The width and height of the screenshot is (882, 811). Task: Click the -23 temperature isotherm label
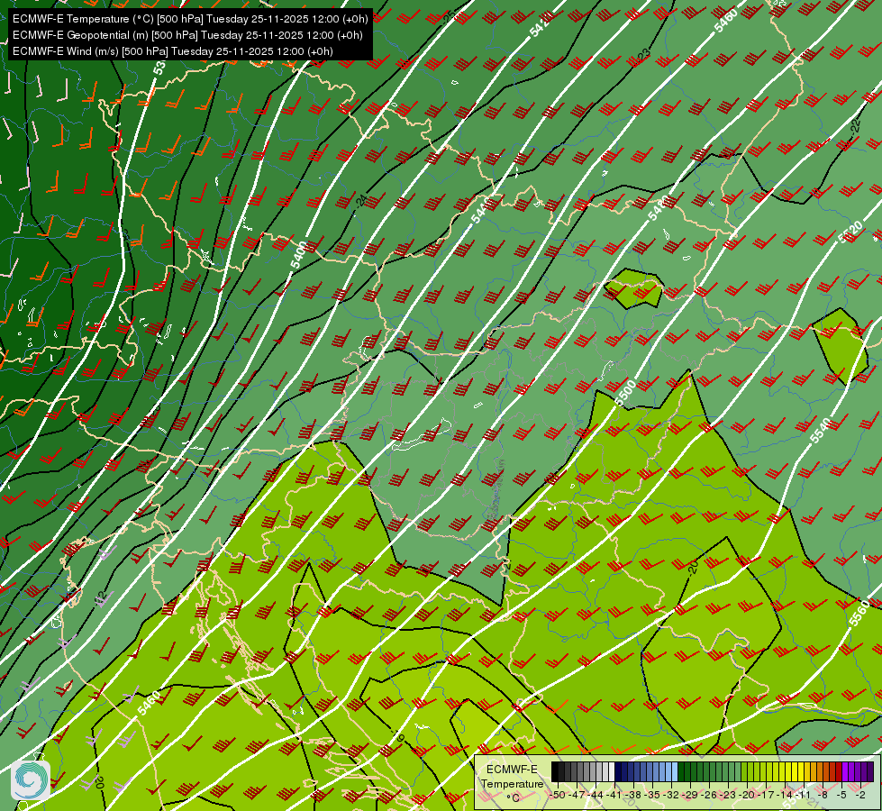643,55
